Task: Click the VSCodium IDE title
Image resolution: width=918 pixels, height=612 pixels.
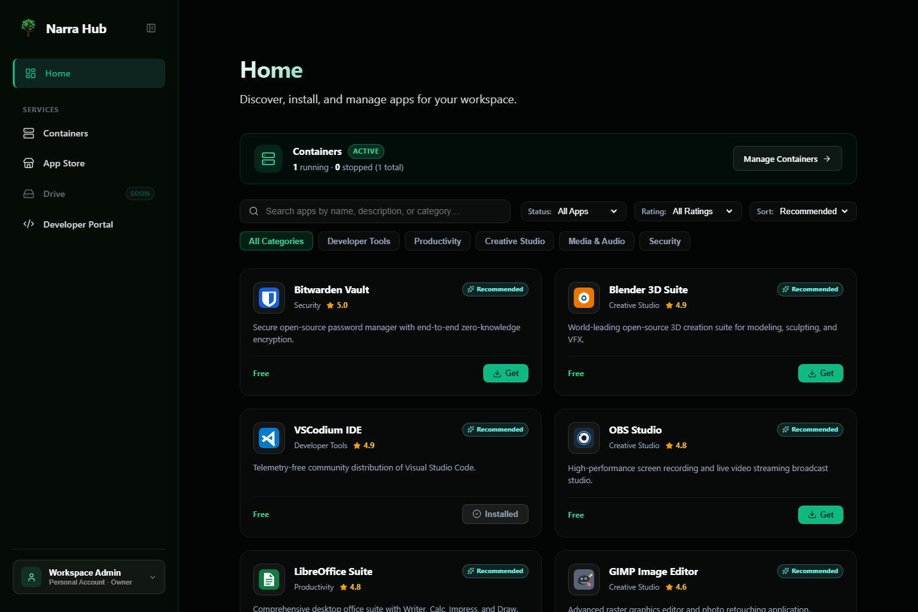Action: click(328, 430)
